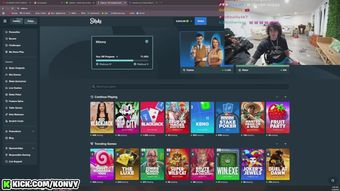This screenshot has width=340, height=191.
Task: Click the star icon on KKonvy VIP card
Action: pos(147,41)
